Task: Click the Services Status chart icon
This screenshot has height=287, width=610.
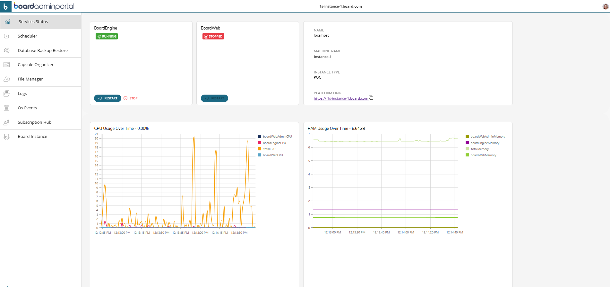Action: coord(7,21)
